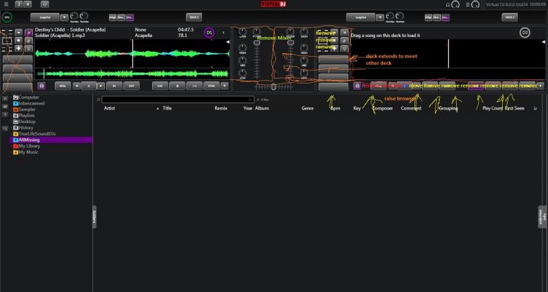Click the REG loop button on deck 1
This screenshot has height=292, width=548.
(x=63, y=85)
